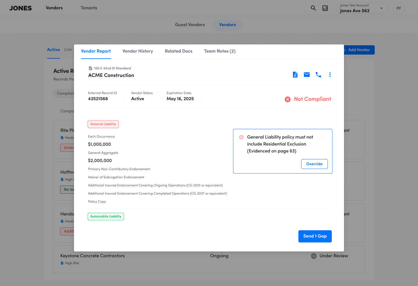
Task: Click the Add Vendor button
Action: (x=359, y=50)
